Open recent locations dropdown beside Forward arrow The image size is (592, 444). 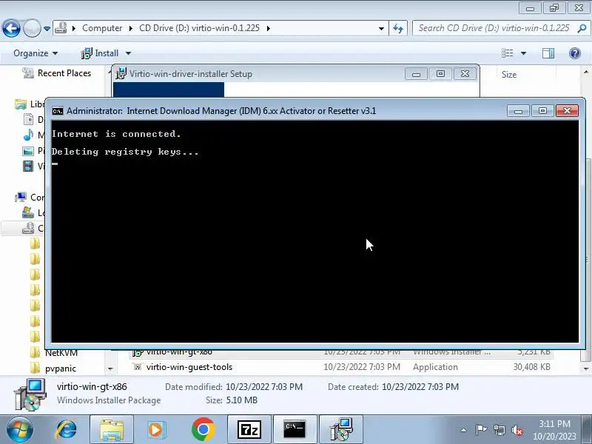47,29
